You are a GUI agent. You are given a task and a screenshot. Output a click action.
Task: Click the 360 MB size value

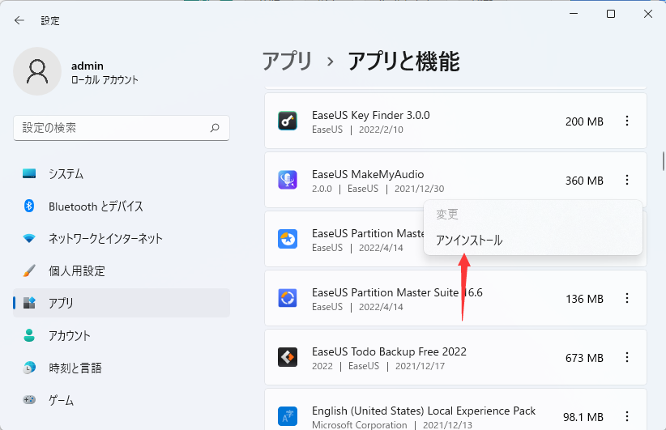point(584,181)
